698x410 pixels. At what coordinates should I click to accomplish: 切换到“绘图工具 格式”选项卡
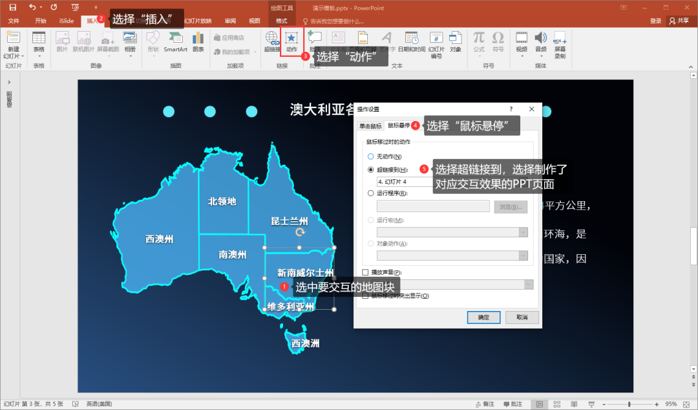282,20
